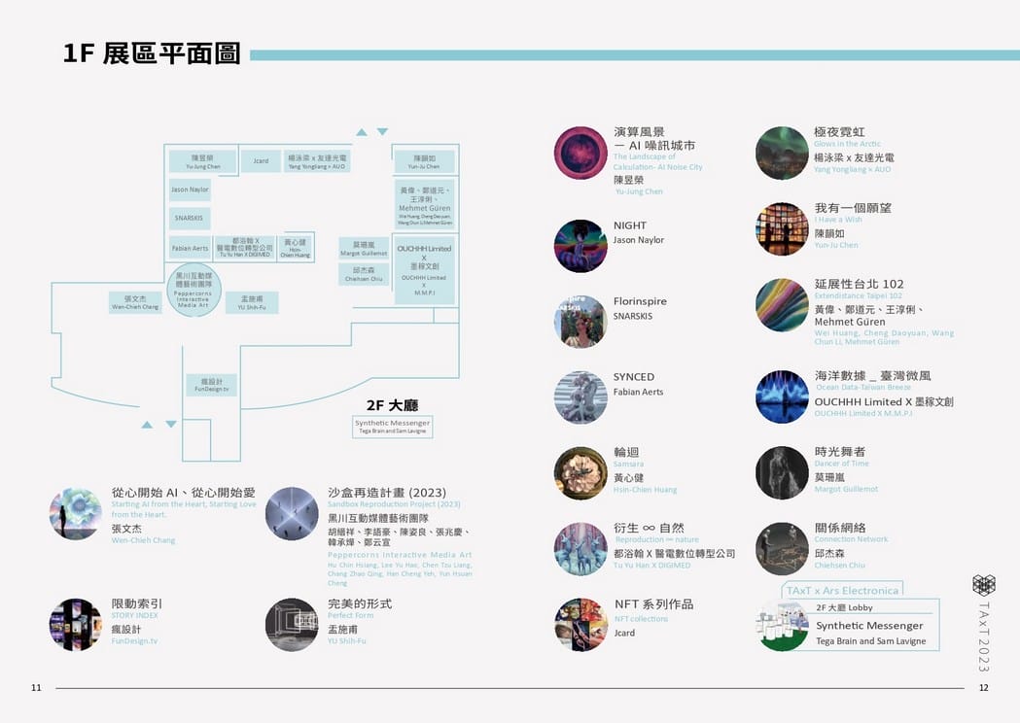Click the text 'NFT collections'

[642, 619]
